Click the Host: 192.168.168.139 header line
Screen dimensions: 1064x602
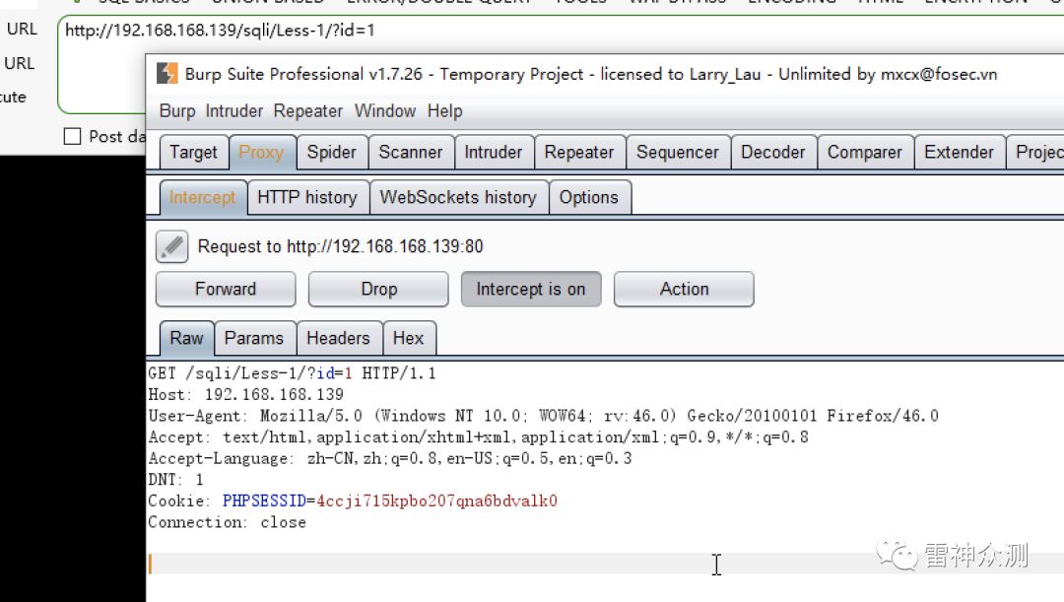[245, 394]
